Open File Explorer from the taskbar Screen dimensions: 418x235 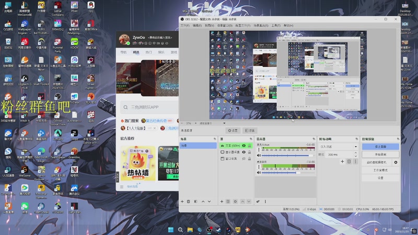click(x=190, y=230)
